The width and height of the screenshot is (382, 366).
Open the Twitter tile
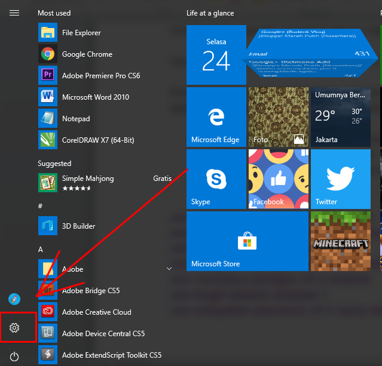(341, 179)
